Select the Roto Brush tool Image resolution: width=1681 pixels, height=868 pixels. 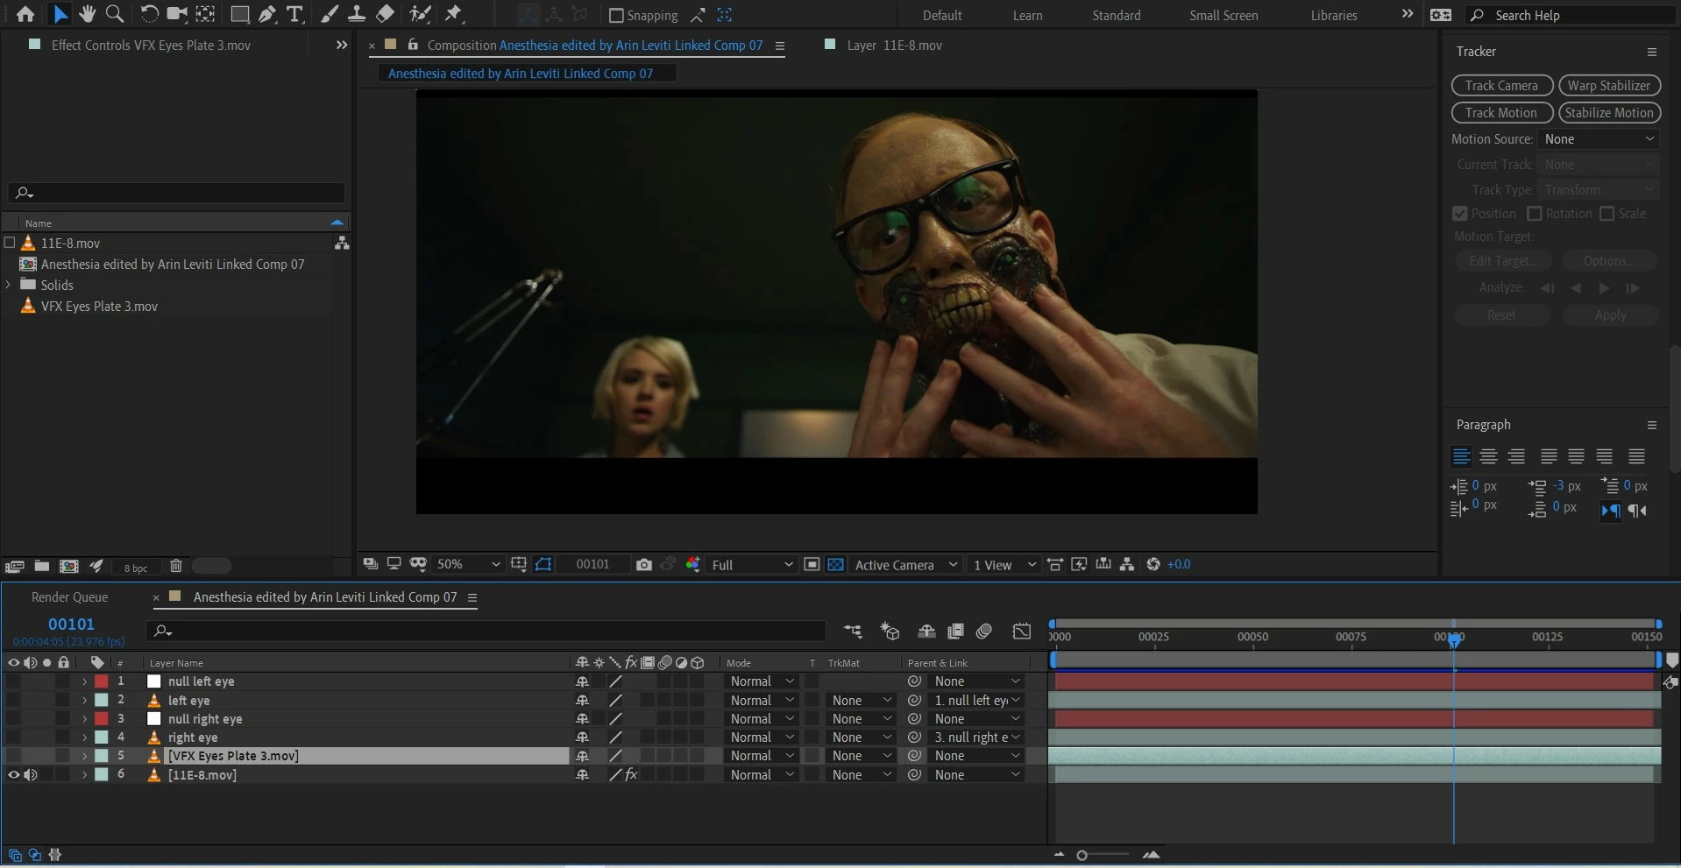pyautogui.click(x=421, y=14)
